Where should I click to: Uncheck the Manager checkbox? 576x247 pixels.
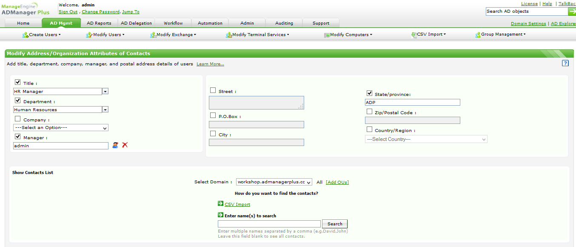[18, 137]
